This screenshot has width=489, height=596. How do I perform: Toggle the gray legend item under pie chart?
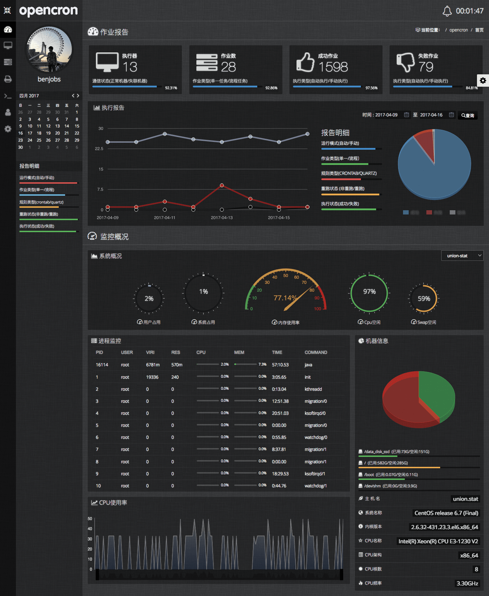[458, 212]
